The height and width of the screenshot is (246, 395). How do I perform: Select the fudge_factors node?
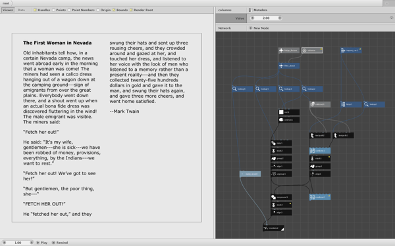coord(289,51)
